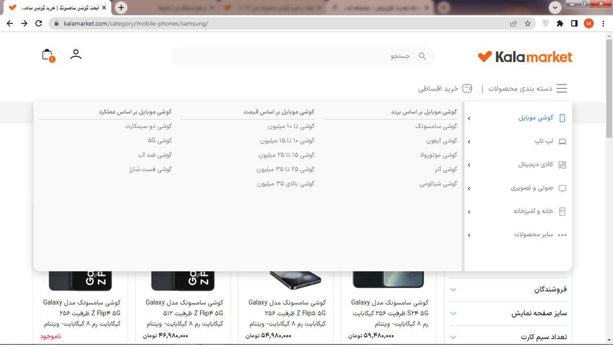Click the search magnifier icon
613x345 pixels.
(x=422, y=56)
